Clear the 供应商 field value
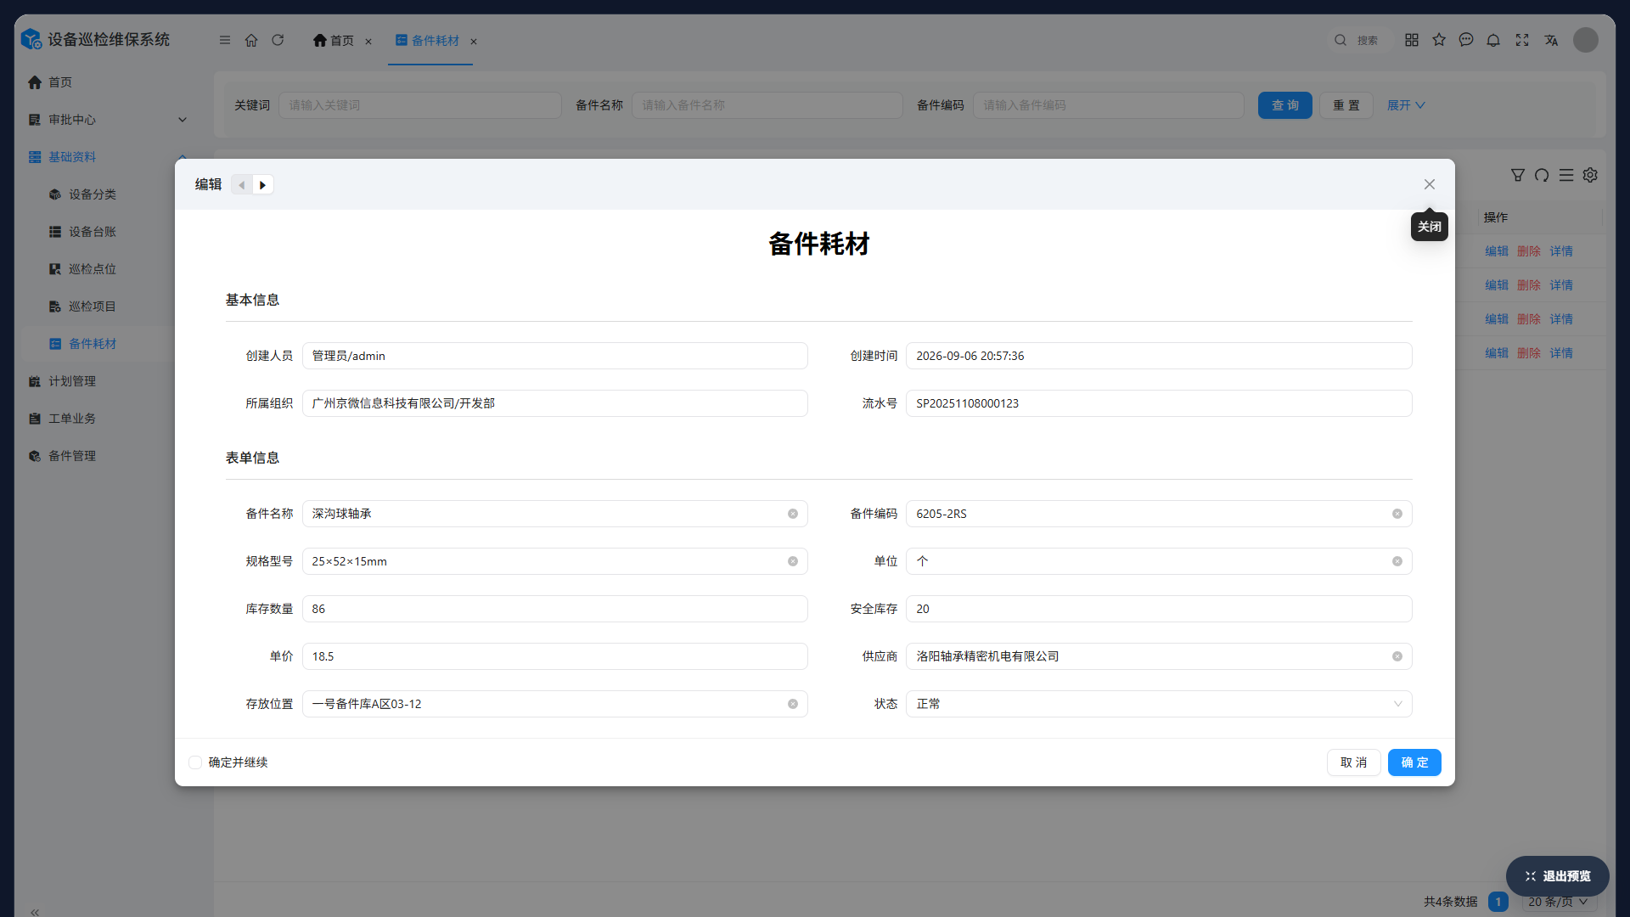Viewport: 1630px width, 917px height. coord(1397,656)
